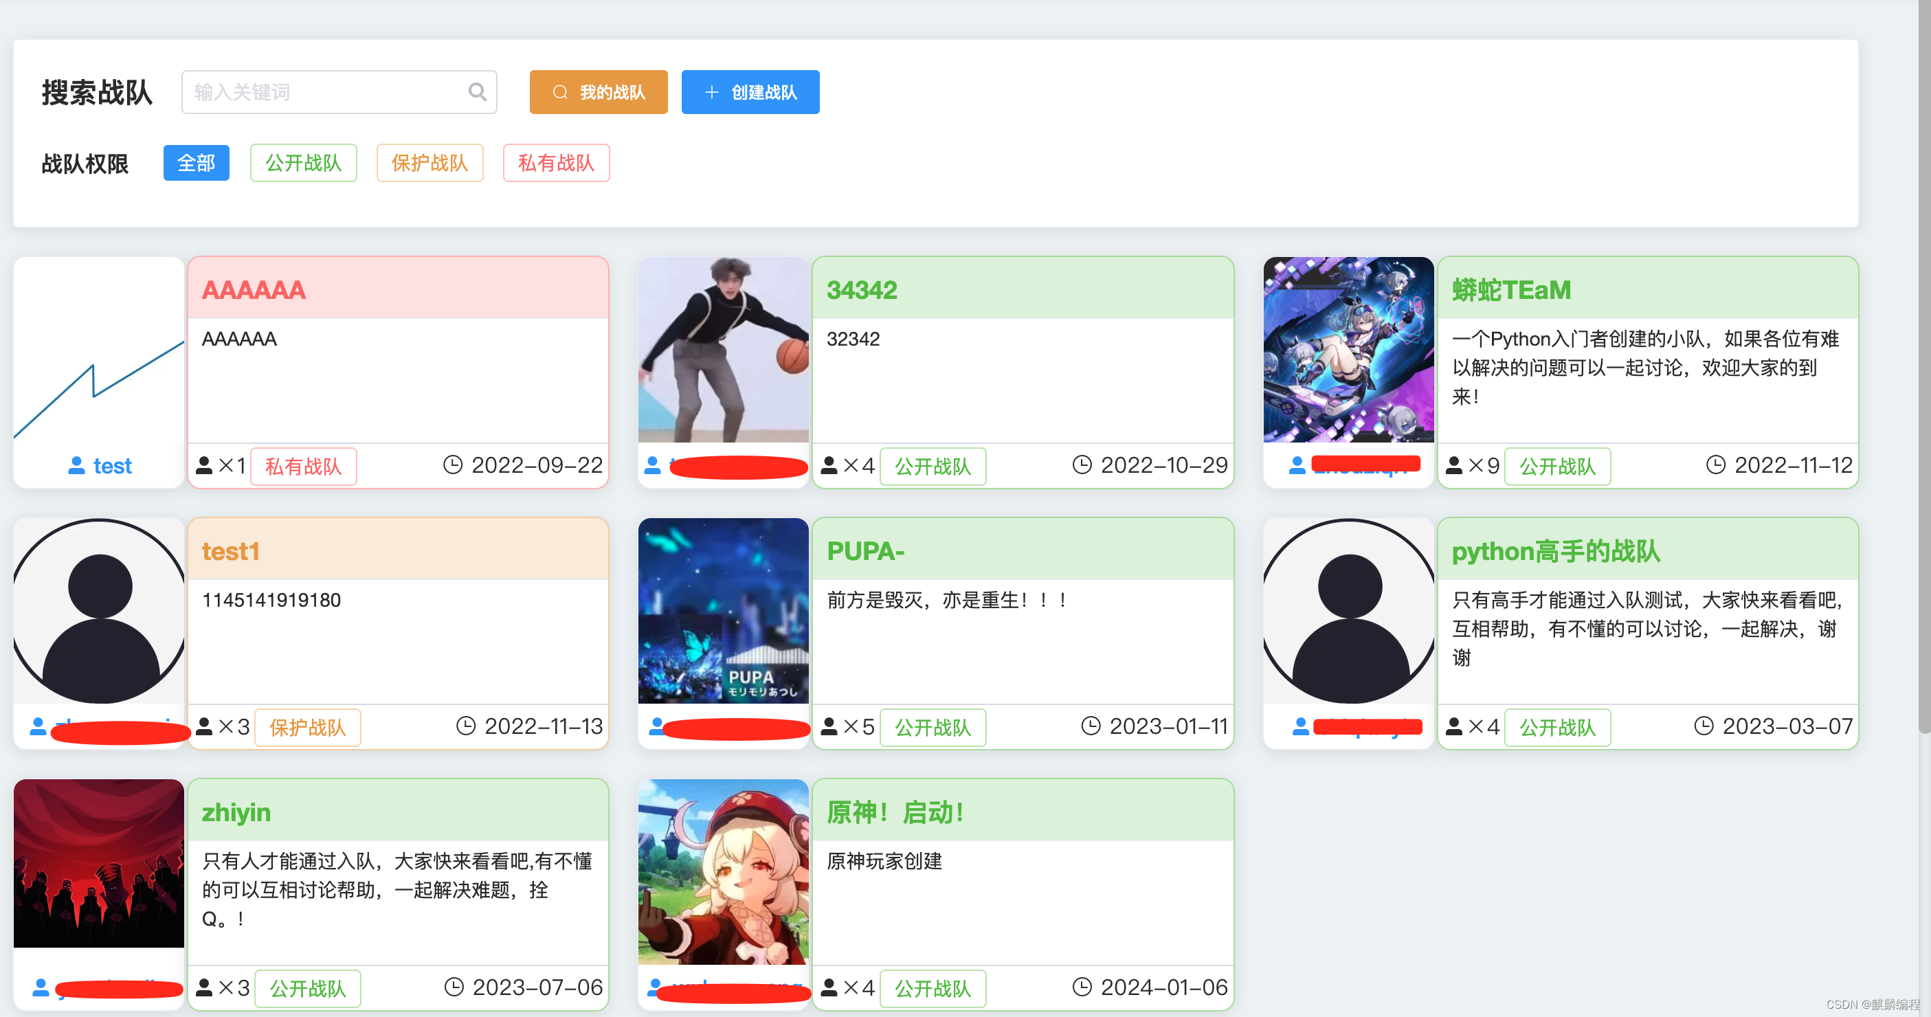Image resolution: width=1931 pixels, height=1017 pixels.
Task: Open 我的战队 button
Action: pos(598,92)
